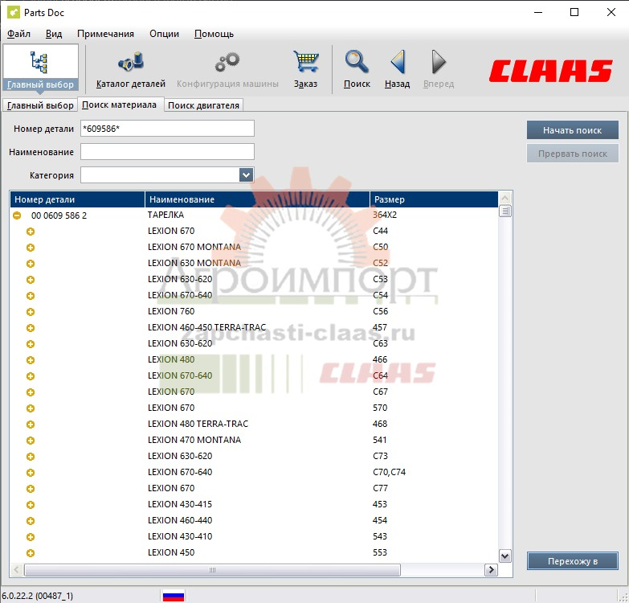
Task: Open Каталог деталей parts catalog icon
Action: pyautogui.click(x=131, y=61)
